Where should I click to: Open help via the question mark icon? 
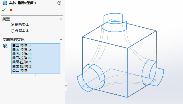(59, 3)
